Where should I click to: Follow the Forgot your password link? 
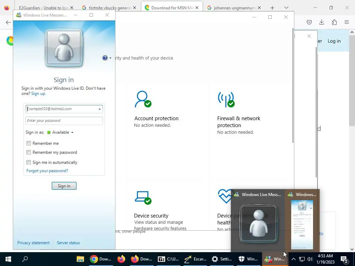point(47,171)
